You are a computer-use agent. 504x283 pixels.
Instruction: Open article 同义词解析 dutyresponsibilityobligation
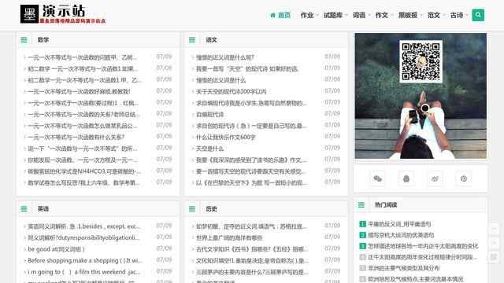[x=83, y=237]
